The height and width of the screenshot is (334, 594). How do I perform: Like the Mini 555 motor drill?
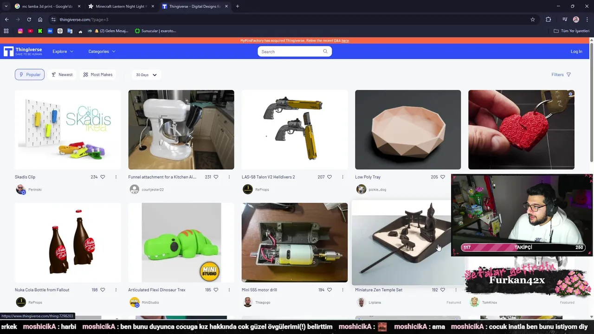click(x=329, y=290)
